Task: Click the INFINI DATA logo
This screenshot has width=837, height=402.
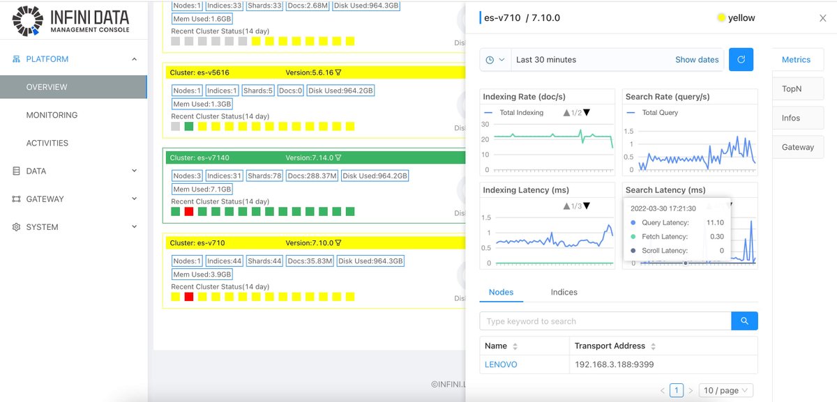Action: [x=70, y=21]
